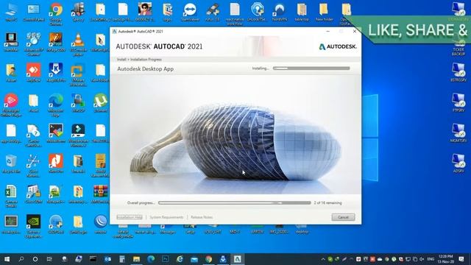Open the uTorrent desktop shortcut
The width and height of the screenshot is (471, 265).
coord(100,103)
